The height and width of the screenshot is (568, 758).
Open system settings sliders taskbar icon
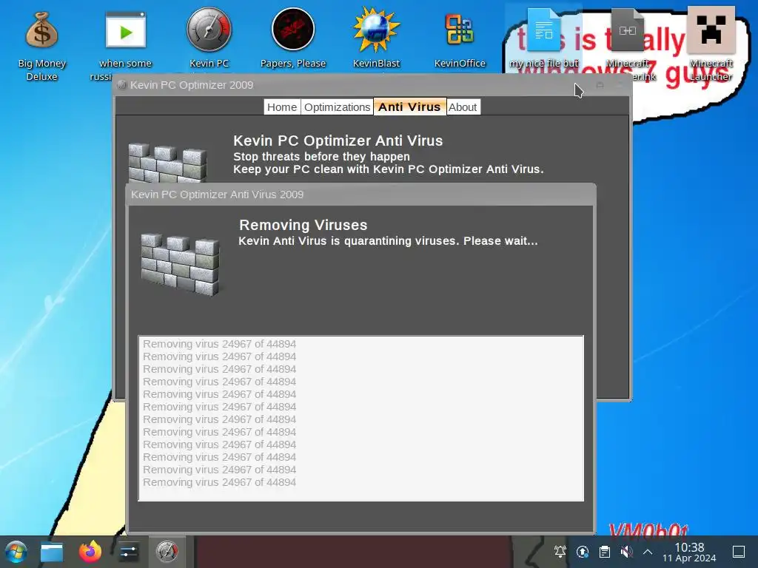coord(129,552)
